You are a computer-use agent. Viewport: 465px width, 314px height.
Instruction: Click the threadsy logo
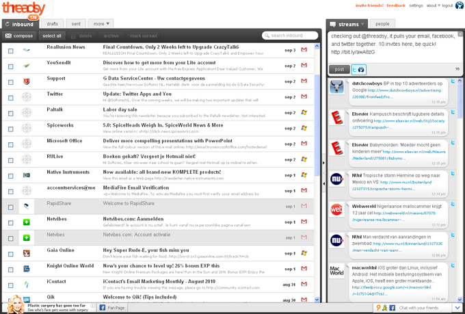tap(24, 8)
